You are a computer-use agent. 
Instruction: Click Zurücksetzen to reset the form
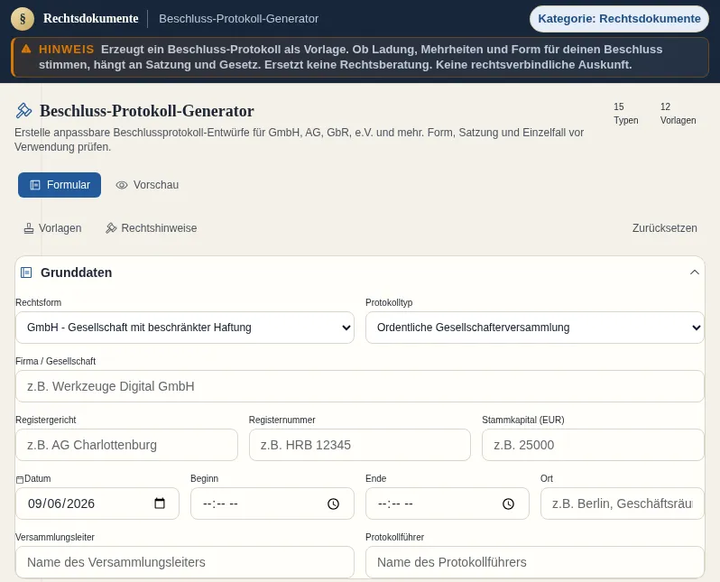(x=664, y=228)
